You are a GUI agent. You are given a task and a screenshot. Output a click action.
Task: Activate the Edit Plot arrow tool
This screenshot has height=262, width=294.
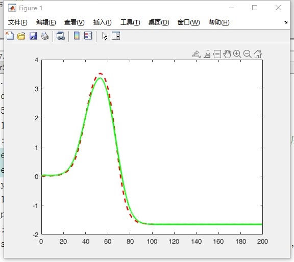point(105,36)
